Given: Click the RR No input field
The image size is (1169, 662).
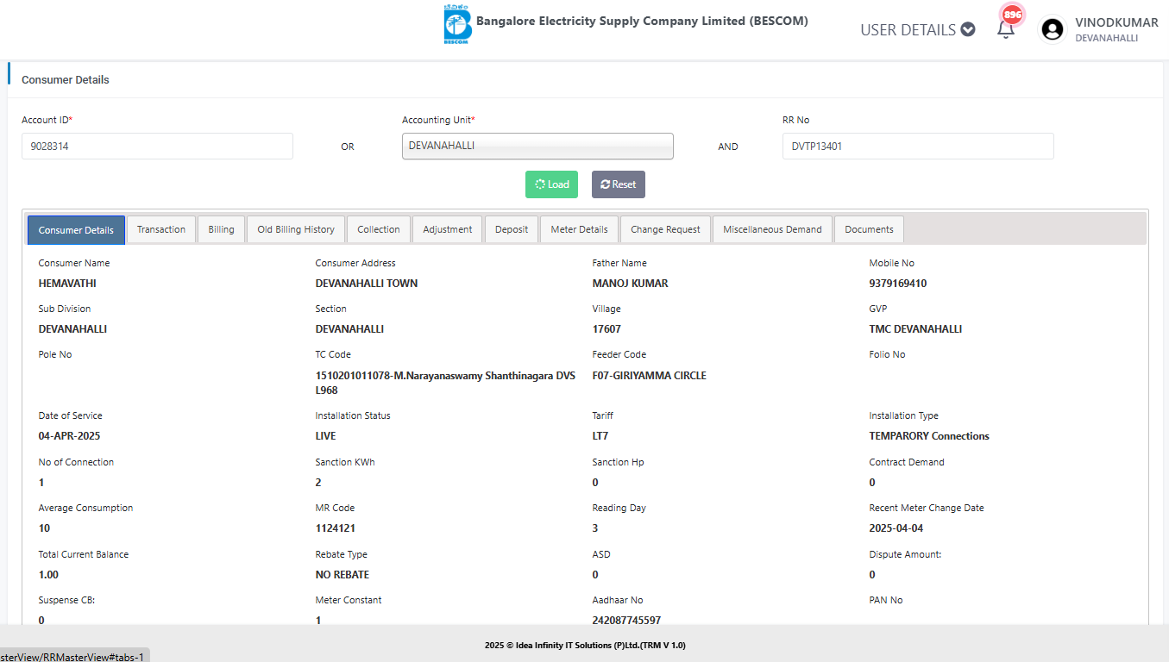Looking at the screenshot, I should (x=918, y=146).
